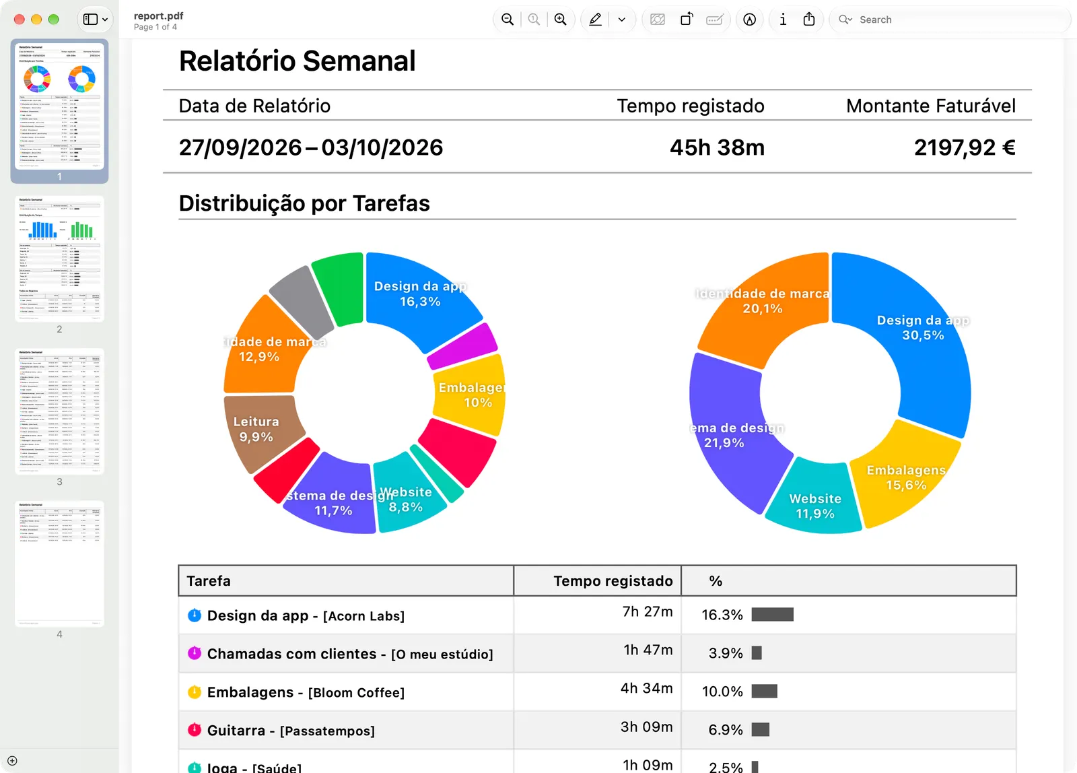Viewport: 1077px width, 773px height.
Task: Open the Share menu
Action: point(809,20)
